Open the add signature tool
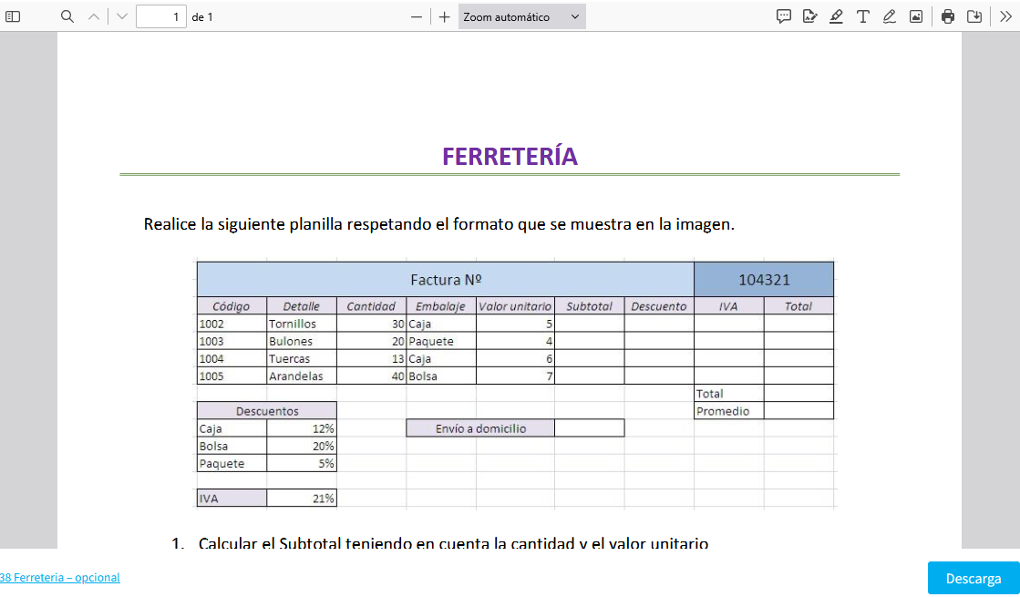Image resolution: width=1020 pixels, height=597 pixels. pyautogui.click(x=809, y=16)
